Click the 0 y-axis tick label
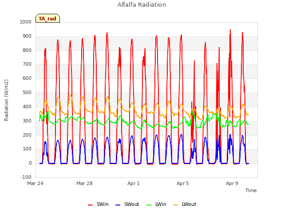 pyautogui.click(x=30, y=163)
